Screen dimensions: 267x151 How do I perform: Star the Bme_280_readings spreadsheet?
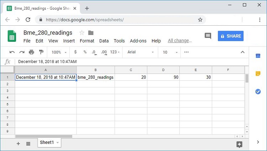point(82,33)
